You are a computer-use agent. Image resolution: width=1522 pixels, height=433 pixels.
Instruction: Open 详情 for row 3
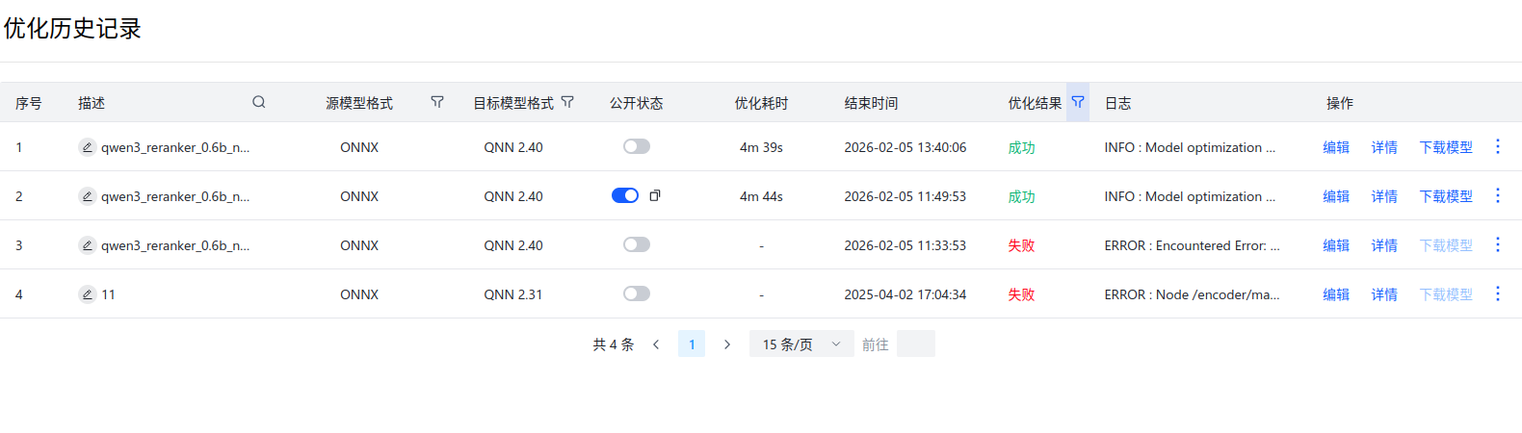click(x=1384, y=245)
